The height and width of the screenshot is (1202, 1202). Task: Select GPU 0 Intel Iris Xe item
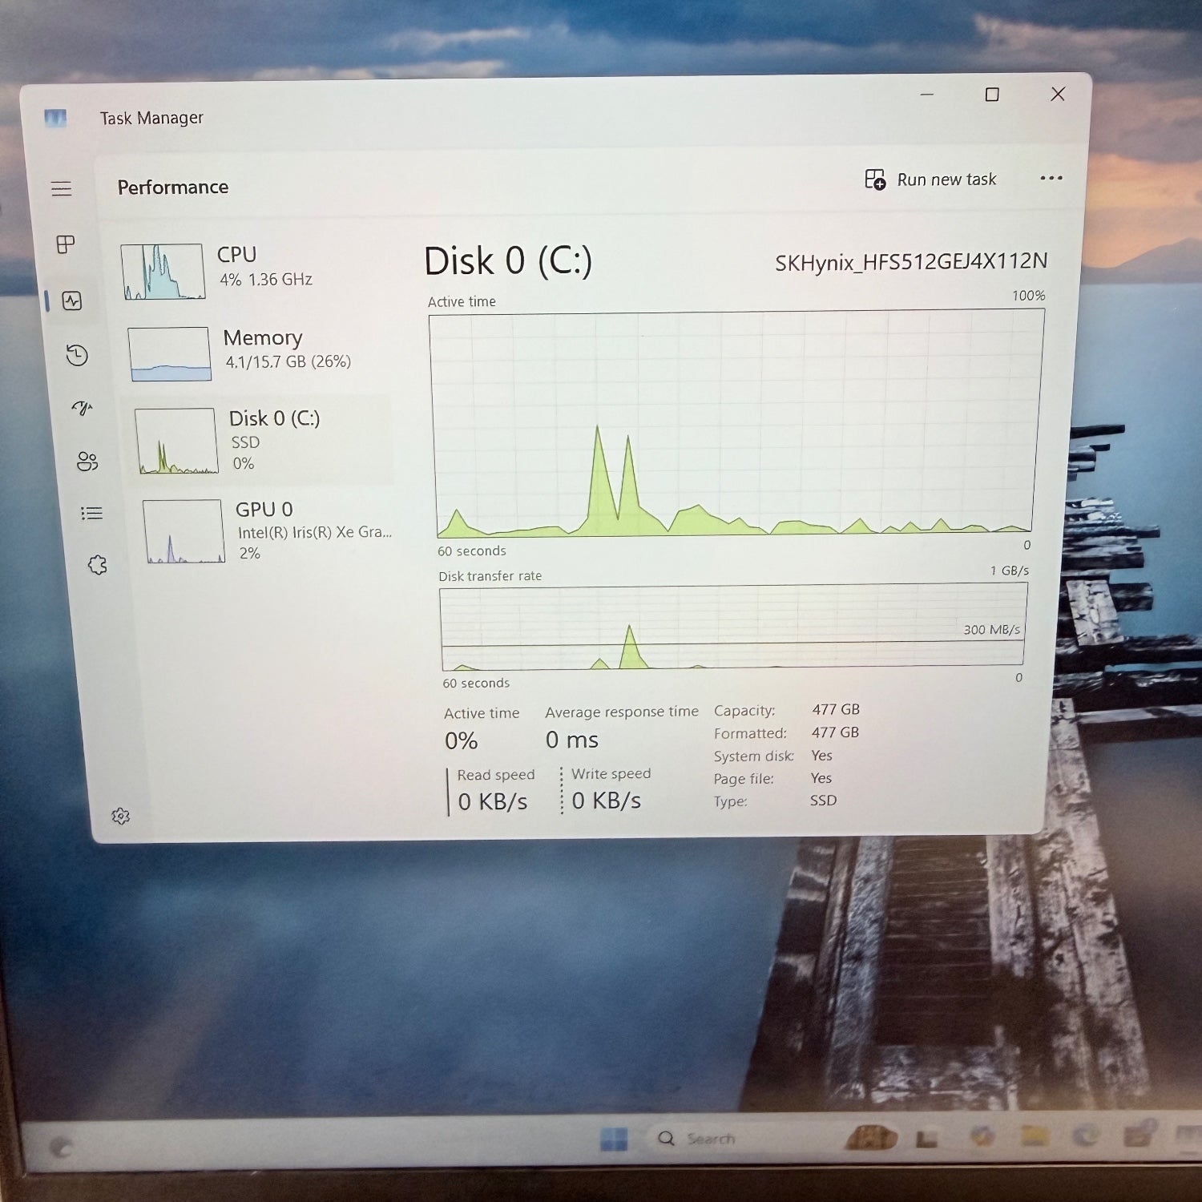coord(268,530)
